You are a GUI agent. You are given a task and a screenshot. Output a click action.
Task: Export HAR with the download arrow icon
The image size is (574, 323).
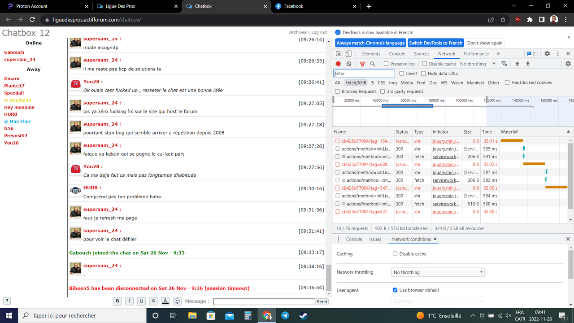click(x=527, y=64)
